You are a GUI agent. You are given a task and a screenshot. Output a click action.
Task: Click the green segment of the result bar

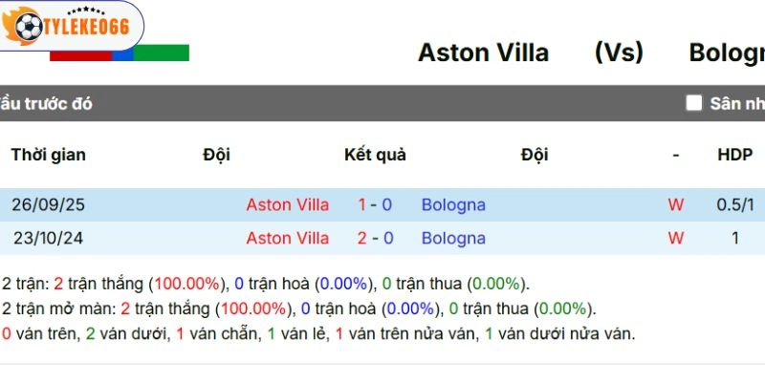pyautogui.click(x=161, y=54)
